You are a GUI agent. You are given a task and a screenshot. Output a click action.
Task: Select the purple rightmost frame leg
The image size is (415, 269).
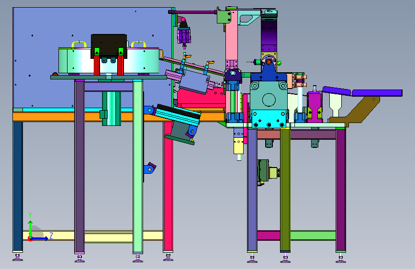tap(341, 190)
